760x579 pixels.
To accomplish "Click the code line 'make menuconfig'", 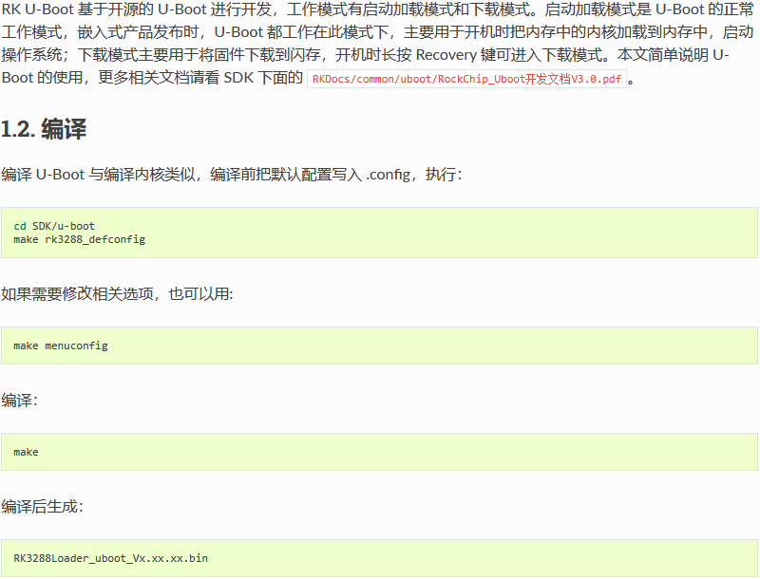I will [x=61, y=346].
